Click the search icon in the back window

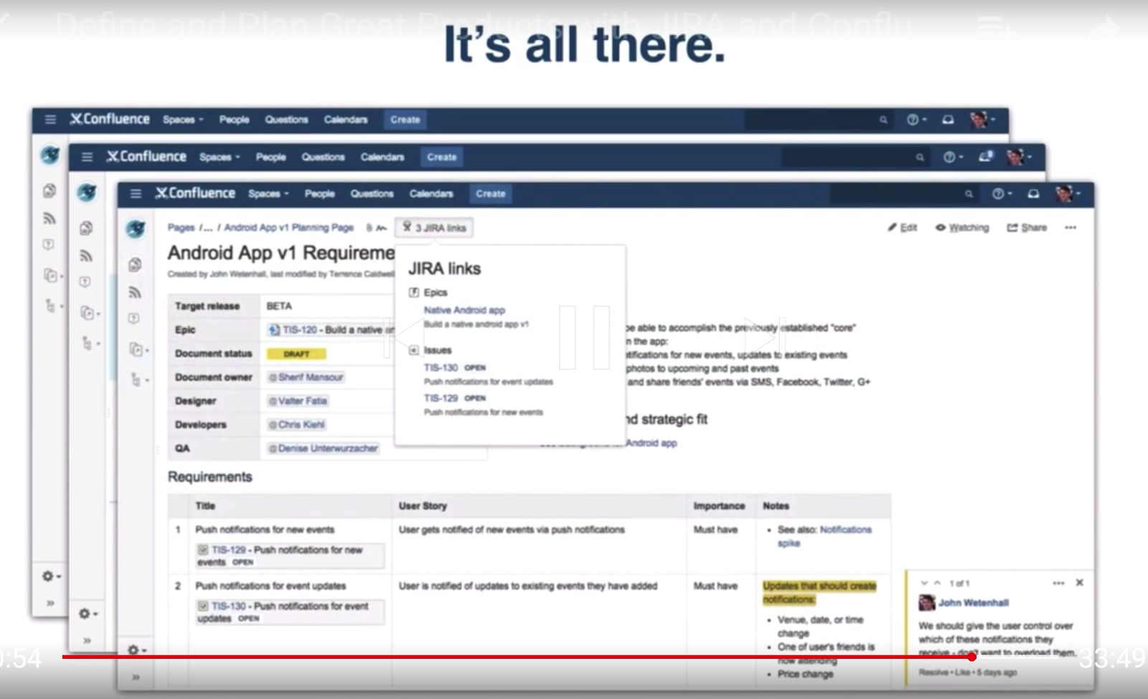883,120
